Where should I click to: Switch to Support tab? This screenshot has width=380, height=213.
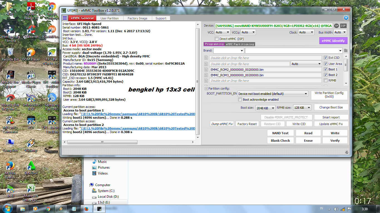(161, 18)
